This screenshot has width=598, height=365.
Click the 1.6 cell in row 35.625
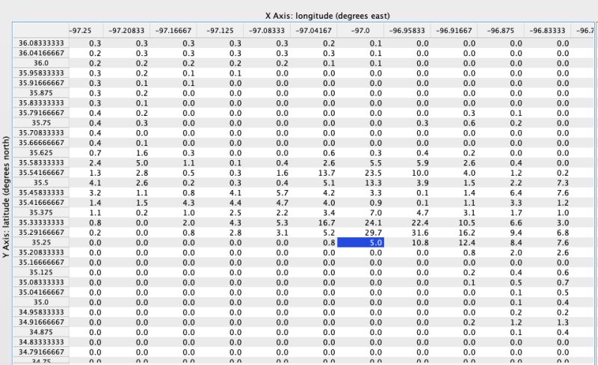tap(126, 153)
